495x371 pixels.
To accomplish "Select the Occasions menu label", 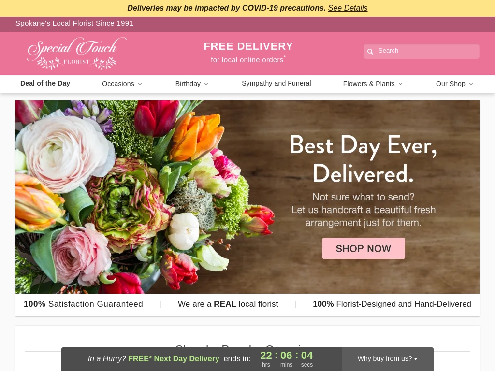I will point(118,84).
